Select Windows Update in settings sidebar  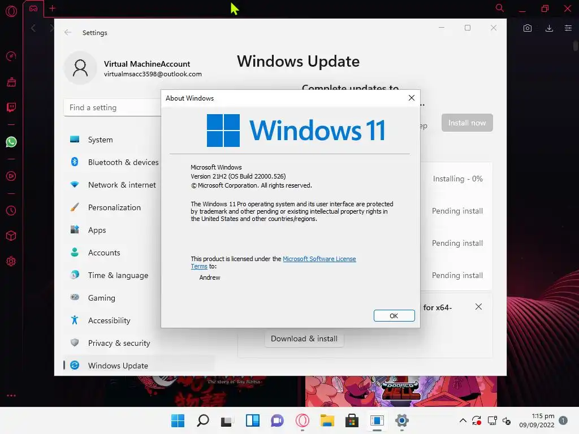click(139, 366)
